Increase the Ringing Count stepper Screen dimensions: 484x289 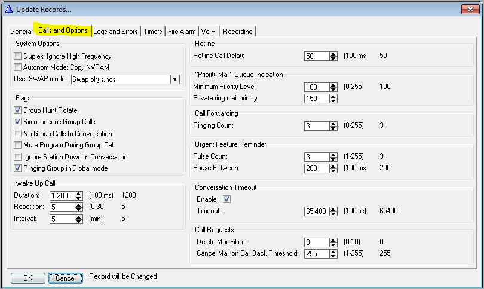pos(333,124)
